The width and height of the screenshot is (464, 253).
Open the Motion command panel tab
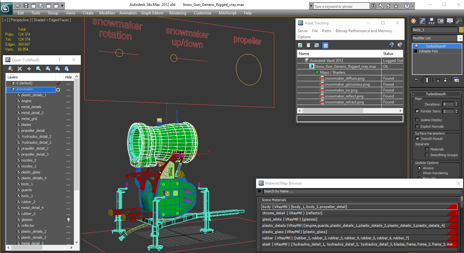click(441, 21)
